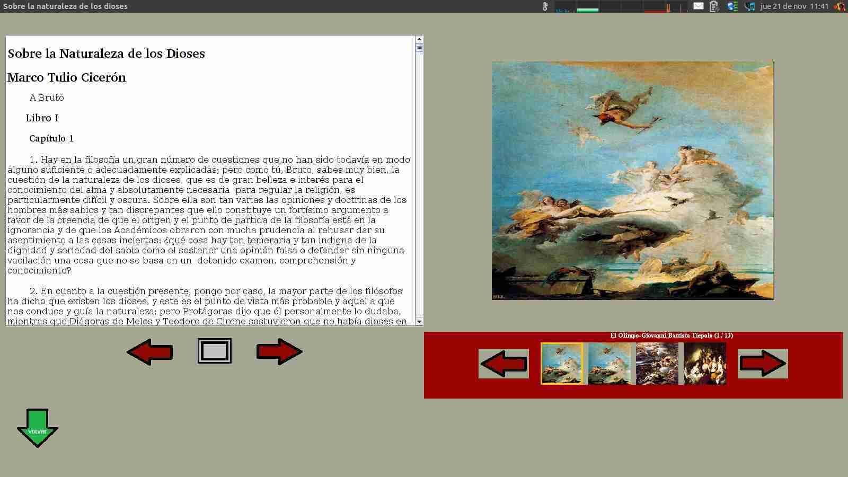
Task: Show next gallery thumbnails with right arrow
Action: click(763, 364)
